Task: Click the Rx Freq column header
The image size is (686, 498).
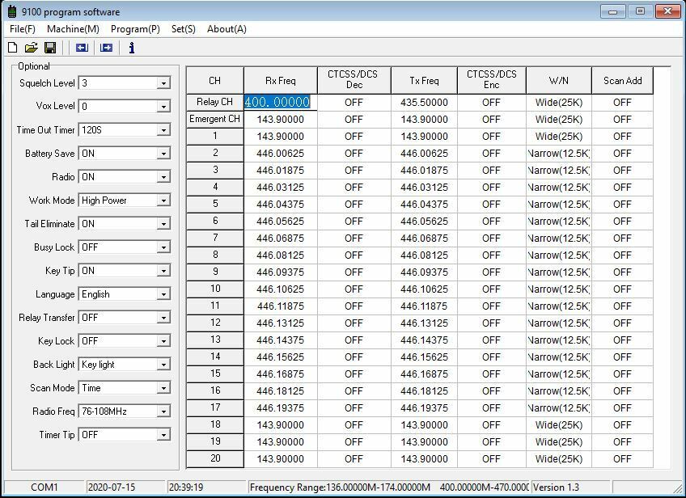Action: [280, 80]
